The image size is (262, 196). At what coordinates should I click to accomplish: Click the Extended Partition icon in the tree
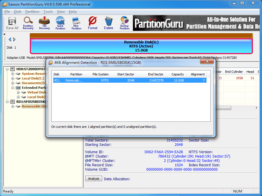pos(18,88)
